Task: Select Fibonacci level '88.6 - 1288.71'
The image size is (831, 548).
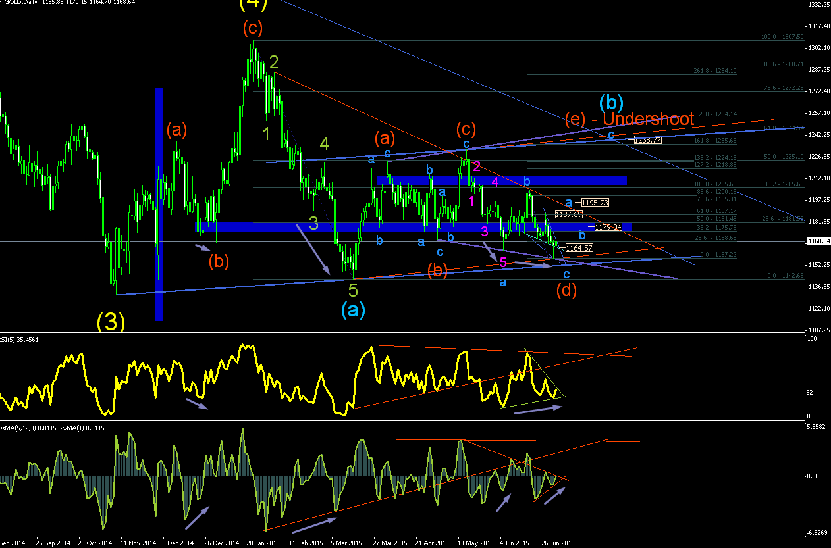Action: 784,64
